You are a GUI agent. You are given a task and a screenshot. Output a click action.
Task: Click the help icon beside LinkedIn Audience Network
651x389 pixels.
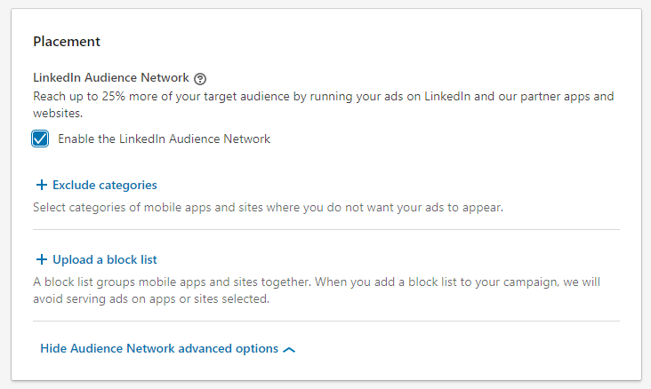click(x=200, y=78)
